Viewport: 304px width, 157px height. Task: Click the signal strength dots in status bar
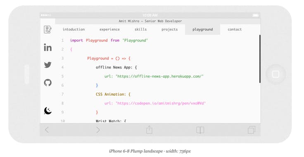point(46,15)
